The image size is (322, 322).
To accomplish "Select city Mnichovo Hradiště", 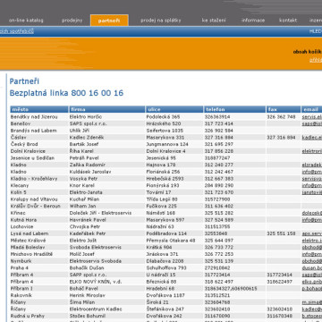I will (x=31, y=254).
